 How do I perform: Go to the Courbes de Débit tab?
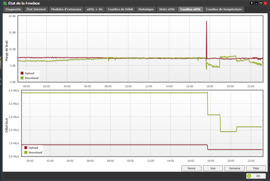point(120,9)
